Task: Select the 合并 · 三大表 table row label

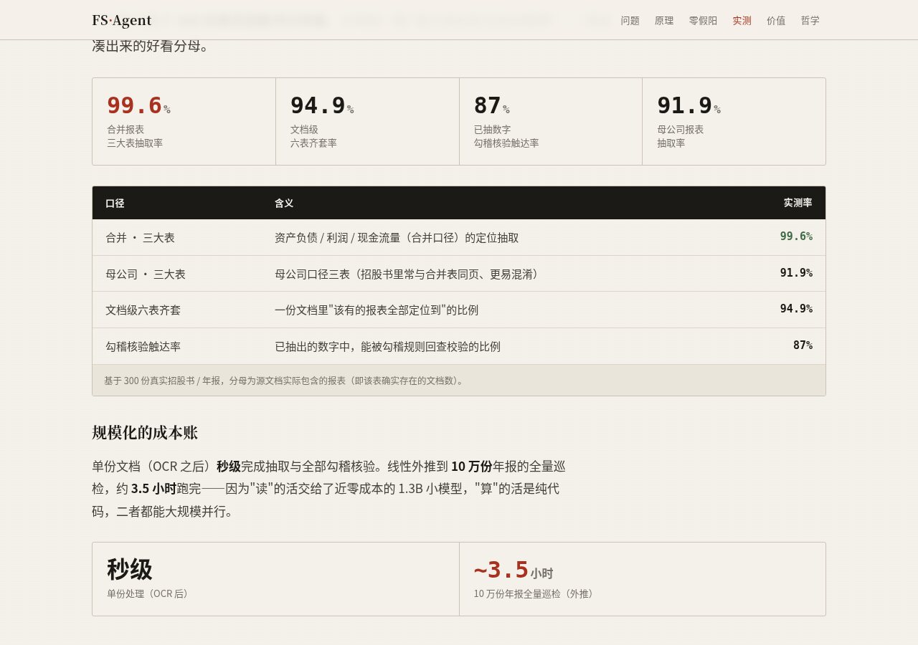Action: click(140, 237)
